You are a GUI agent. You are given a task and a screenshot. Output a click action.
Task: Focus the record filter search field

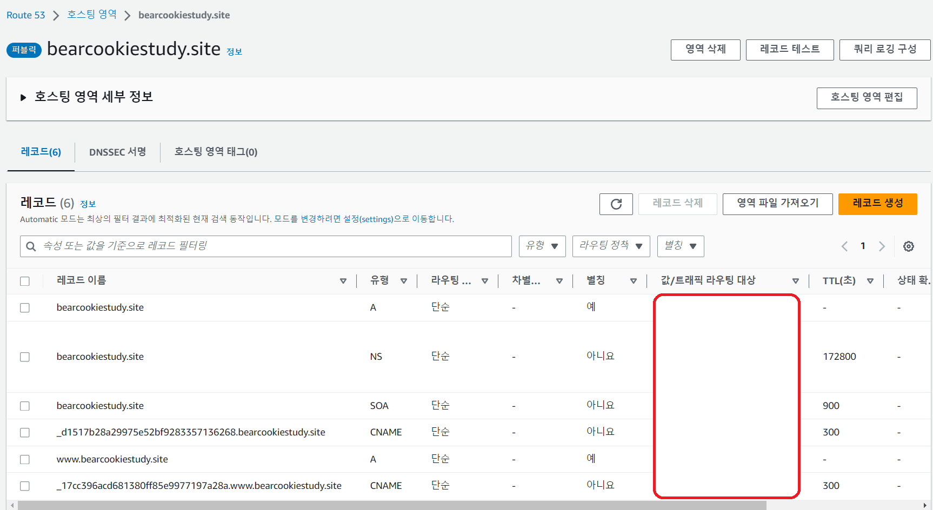click(x=270, y=246)
